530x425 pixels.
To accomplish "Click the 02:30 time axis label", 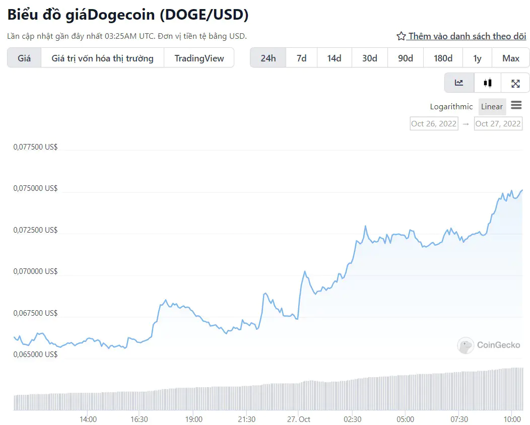I will coord(352,419).
